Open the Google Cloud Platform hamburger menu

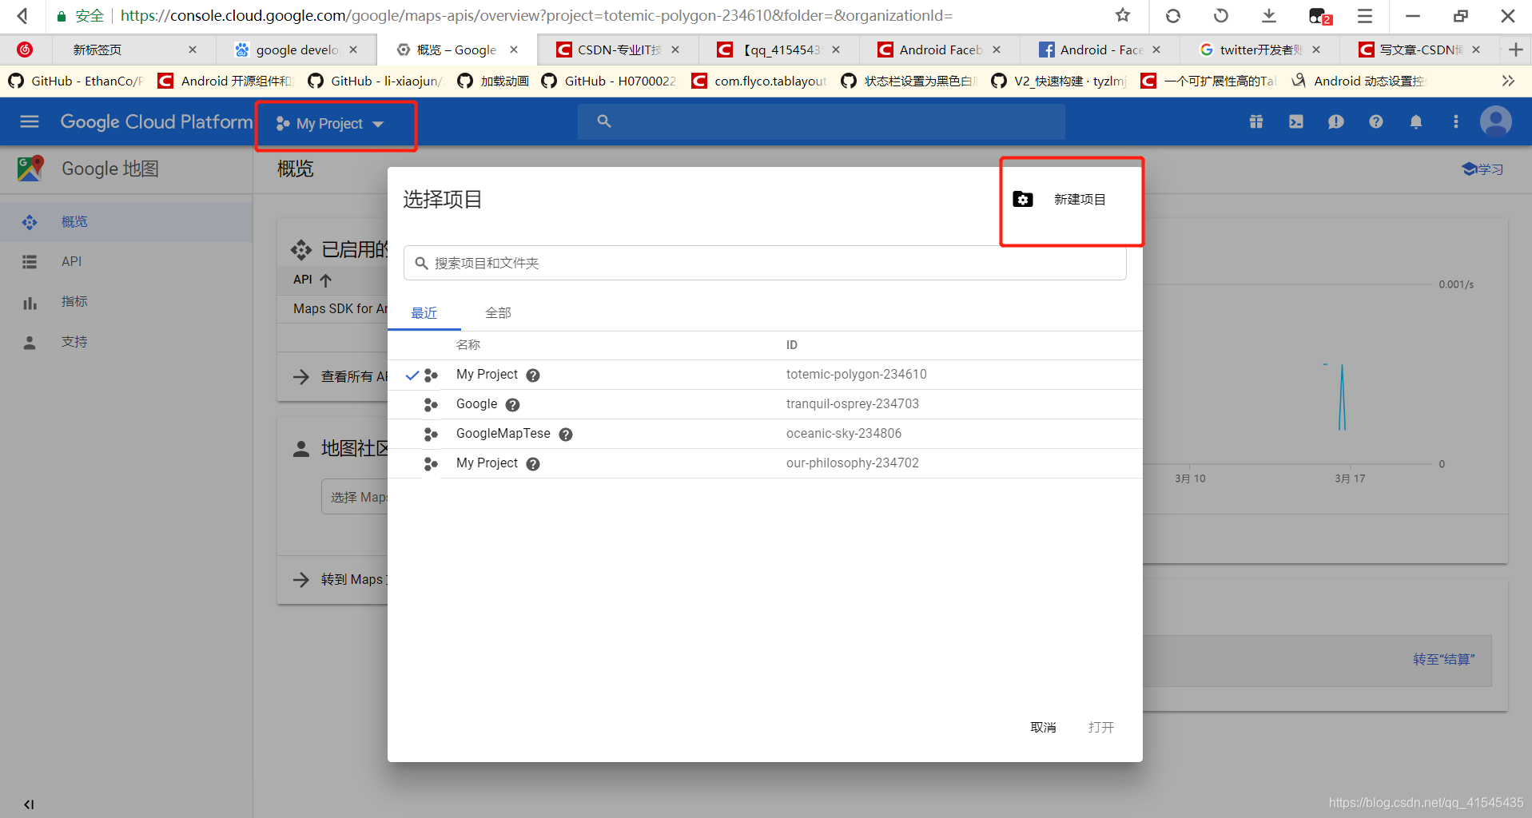pos(30,121)
